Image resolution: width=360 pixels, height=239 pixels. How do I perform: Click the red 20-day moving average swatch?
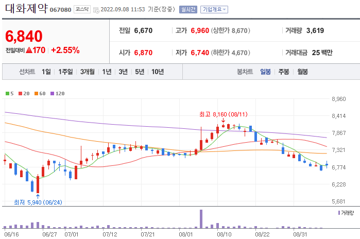pyautogui.click(x=20, y=93)
